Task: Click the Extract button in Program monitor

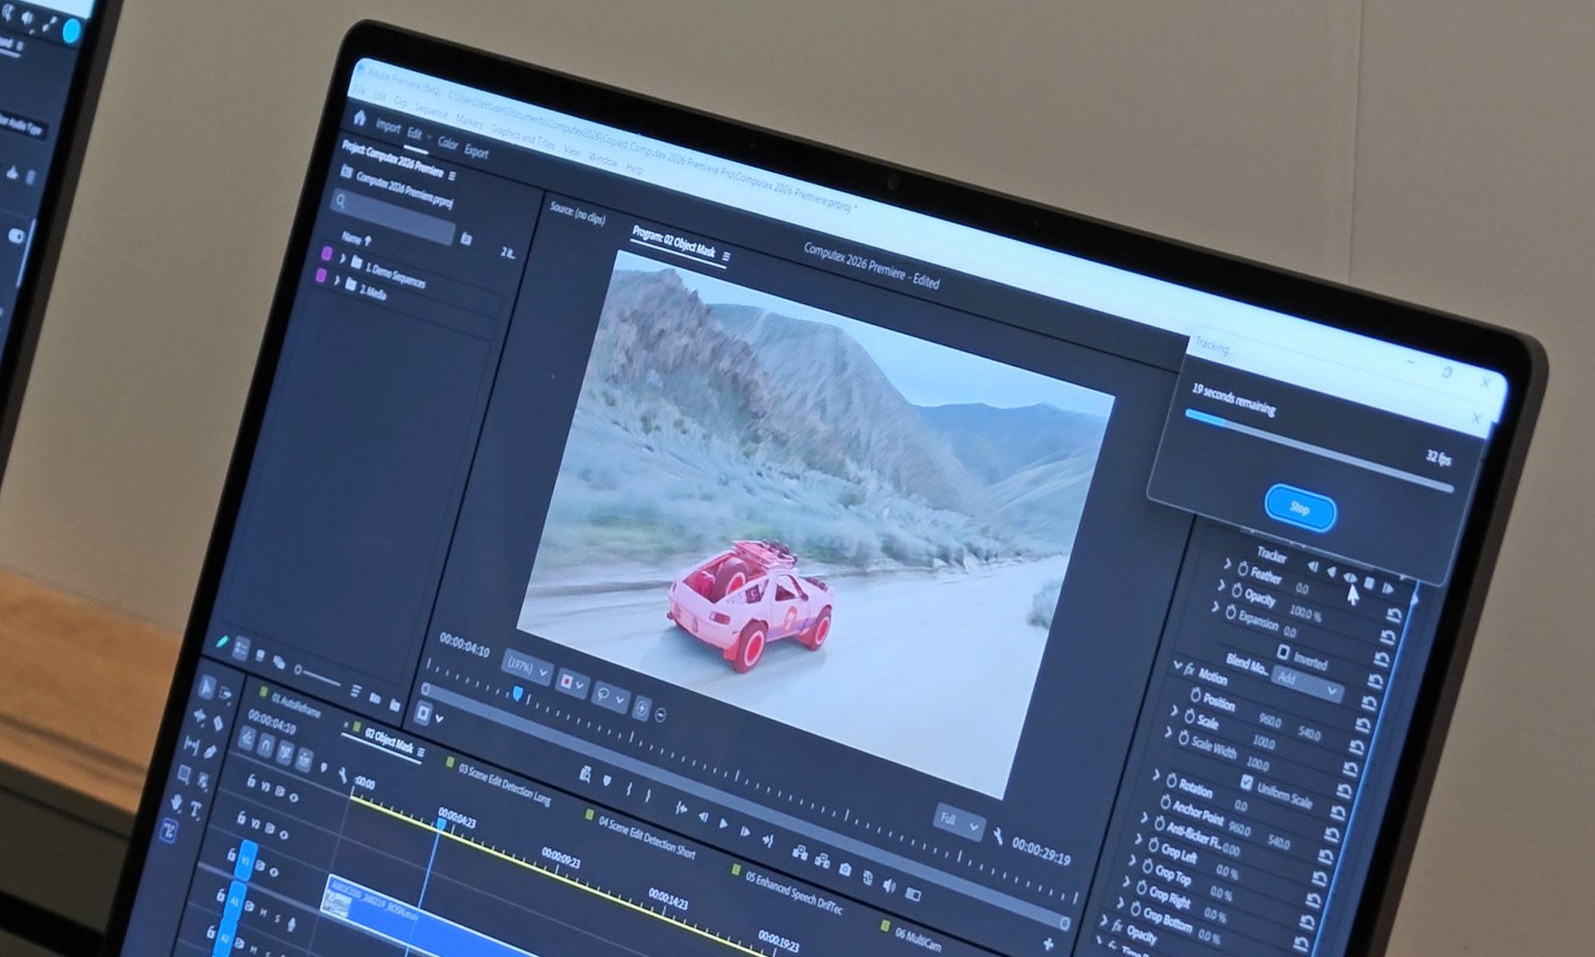Action: point(821,860)
